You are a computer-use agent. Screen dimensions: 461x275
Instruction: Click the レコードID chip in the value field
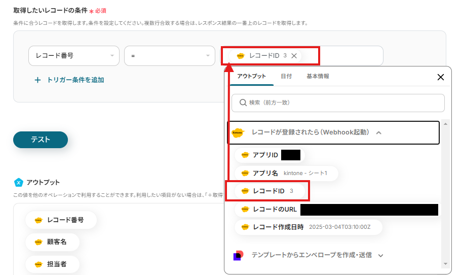pos(265,56)
